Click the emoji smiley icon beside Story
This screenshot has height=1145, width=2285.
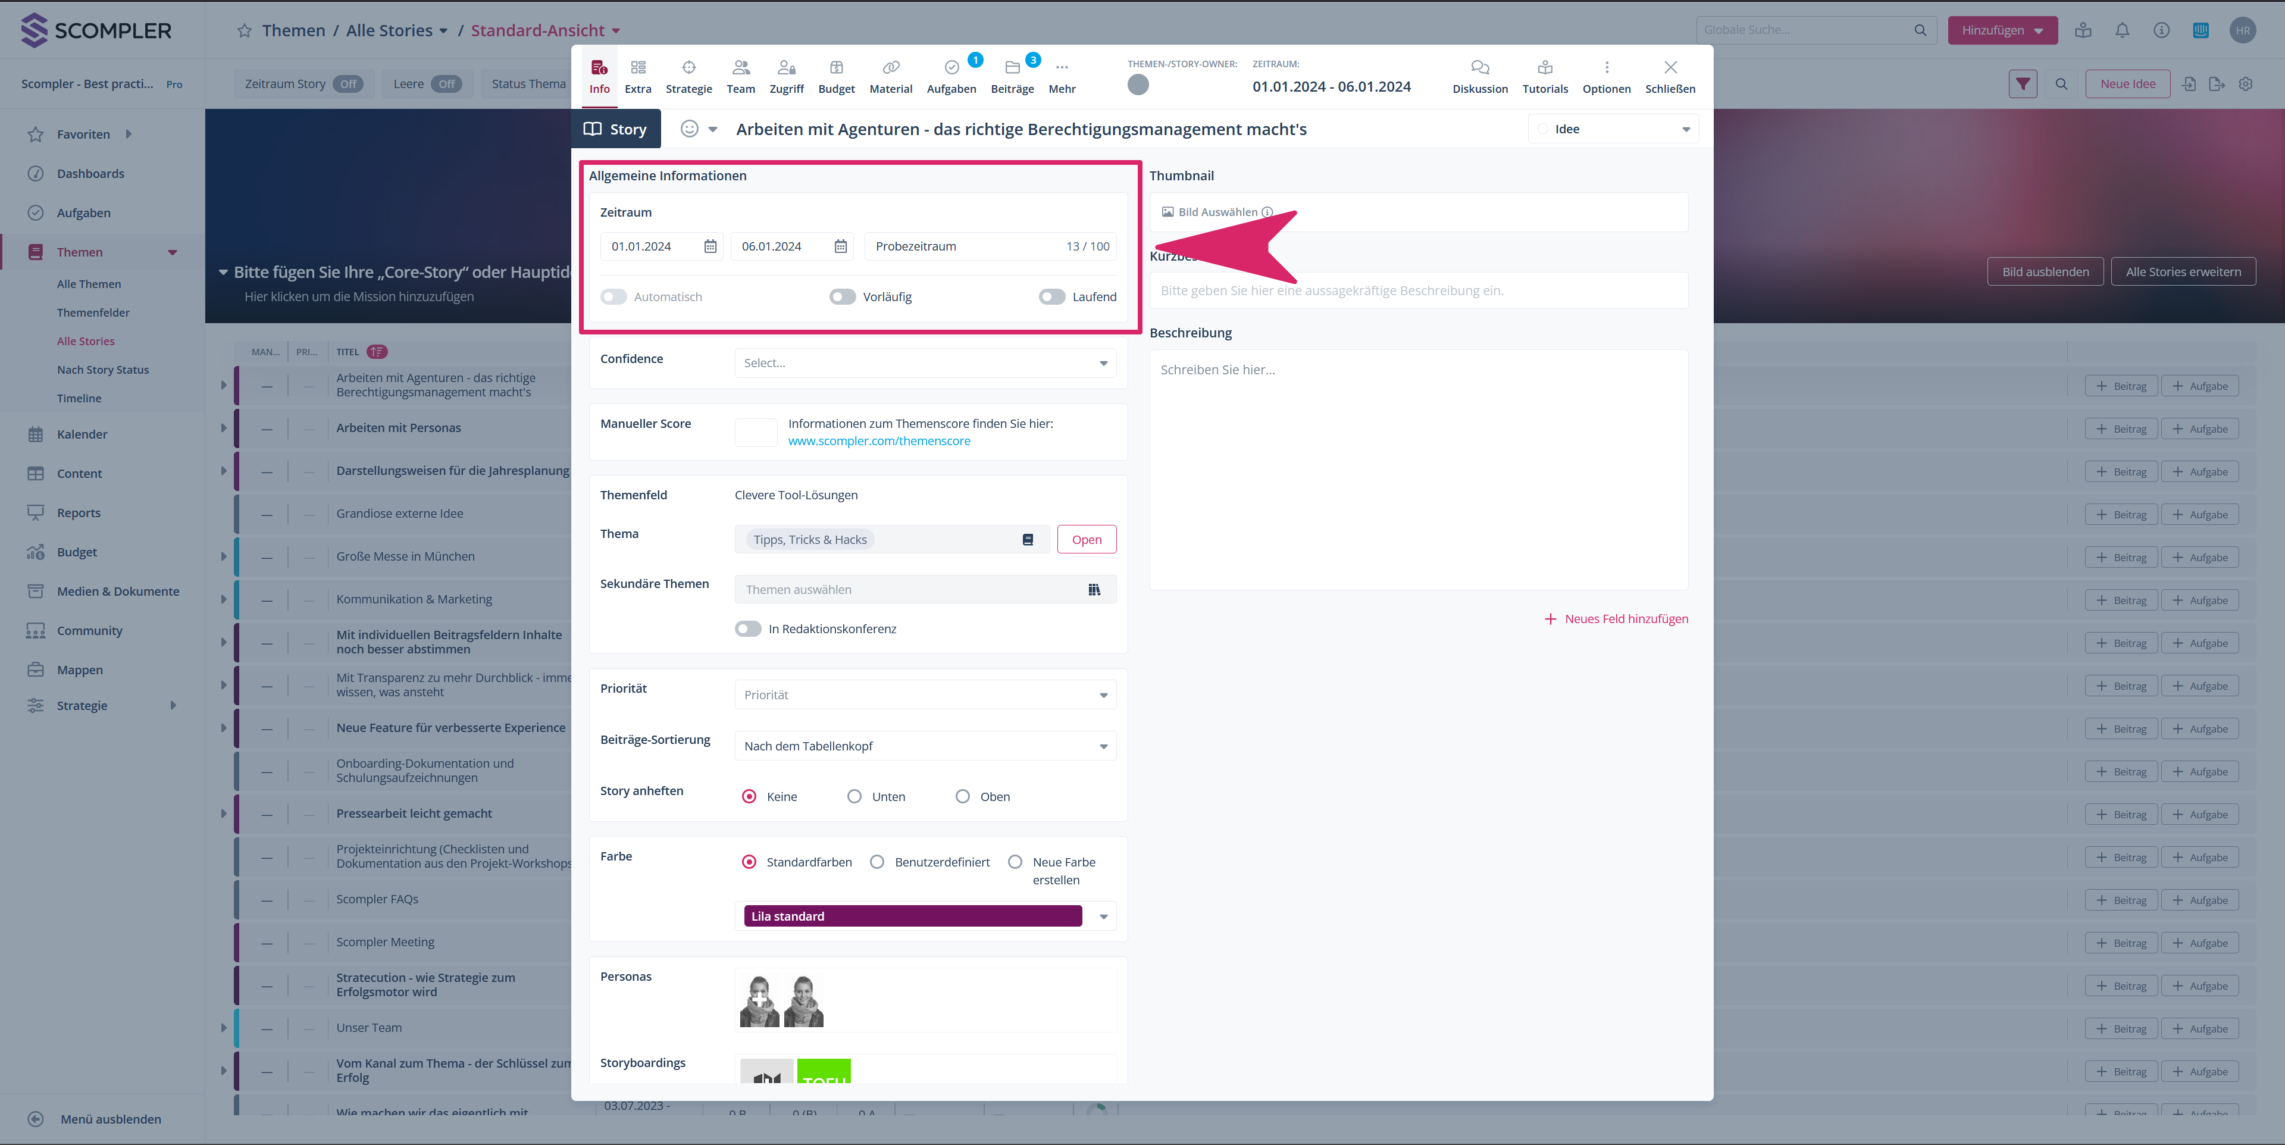pyautogui.click(x=689, y=130)
